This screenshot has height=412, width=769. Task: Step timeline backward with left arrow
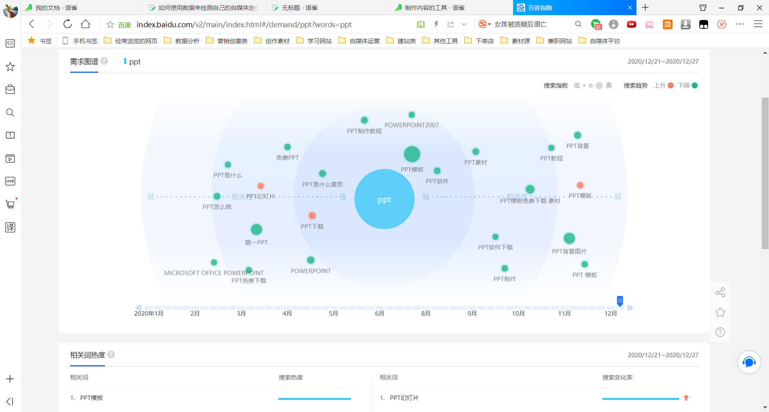(x=139, y=308)
